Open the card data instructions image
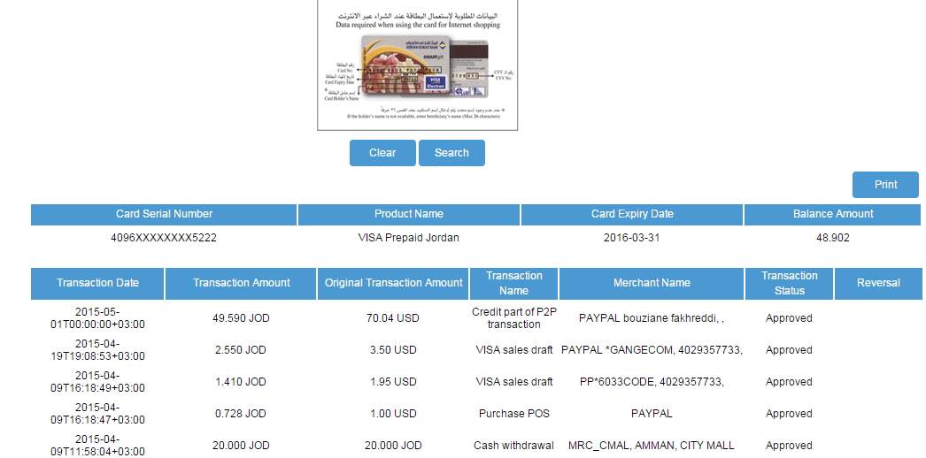This screenshot has height=458, width=926. coord(417,64)
